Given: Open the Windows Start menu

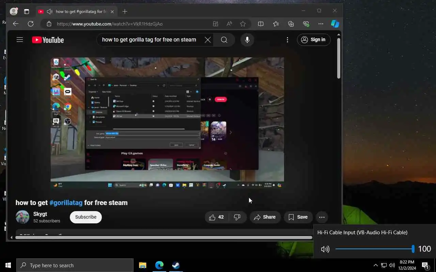Looking at the screenshot, I should click(8, 265).
